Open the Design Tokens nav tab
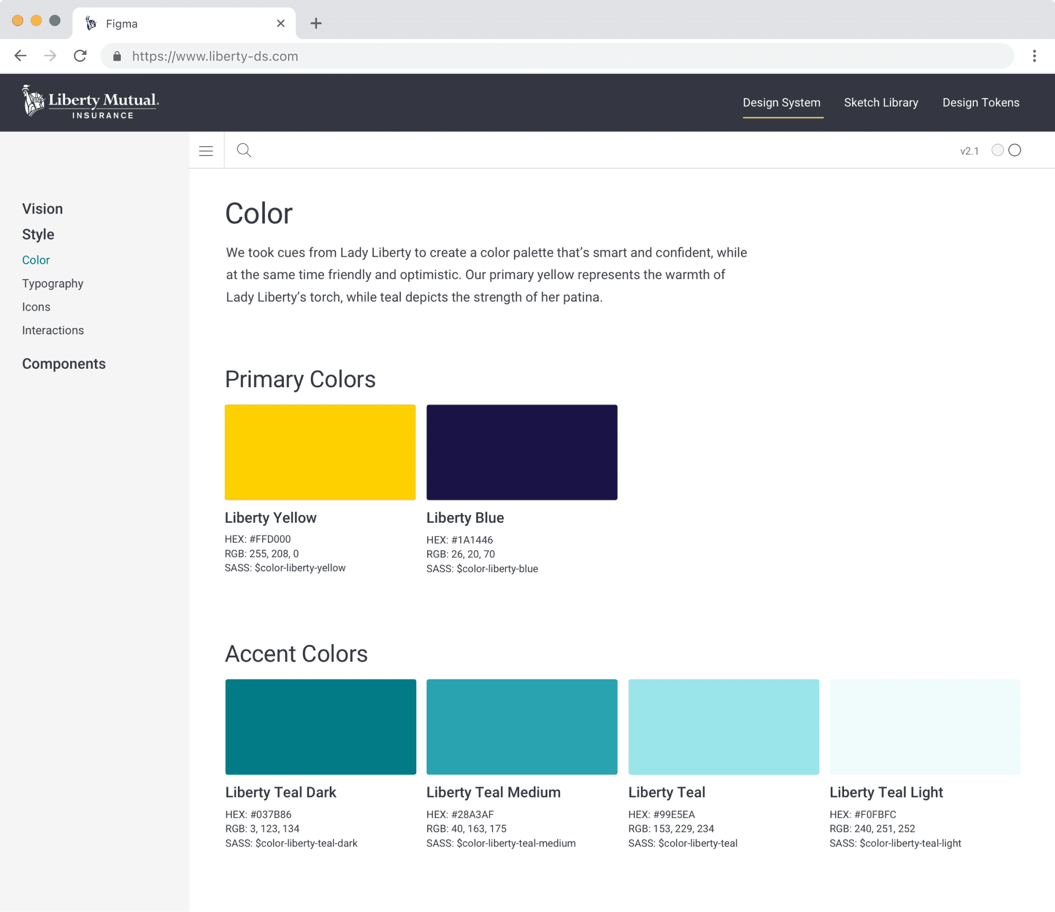This screenshot has width=1055, height=912. (x=981, y=102)
